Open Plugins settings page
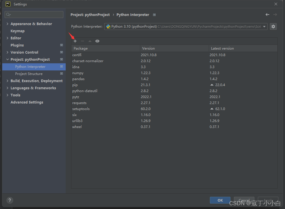Image resolution: width=285 pixels, height=209 pixels. (x=17, y=45)
